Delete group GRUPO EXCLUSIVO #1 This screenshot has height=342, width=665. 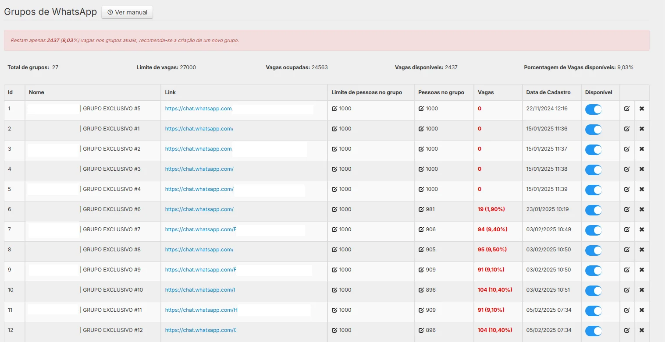(642, 129)
